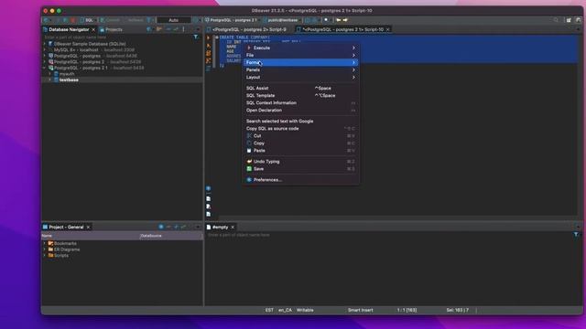Image resolution: width=586 pixels, height=329 pixels.
Task: Click the blue gear icon in Project panel toolbar
Action: point(161,227)
